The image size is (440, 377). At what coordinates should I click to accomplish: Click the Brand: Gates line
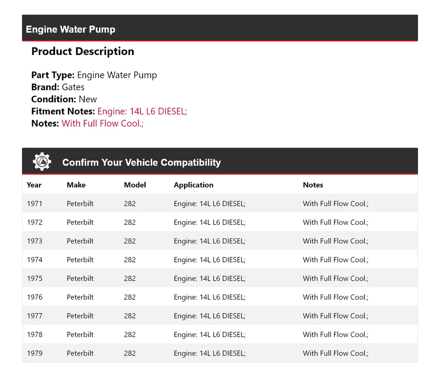point(58,87)
